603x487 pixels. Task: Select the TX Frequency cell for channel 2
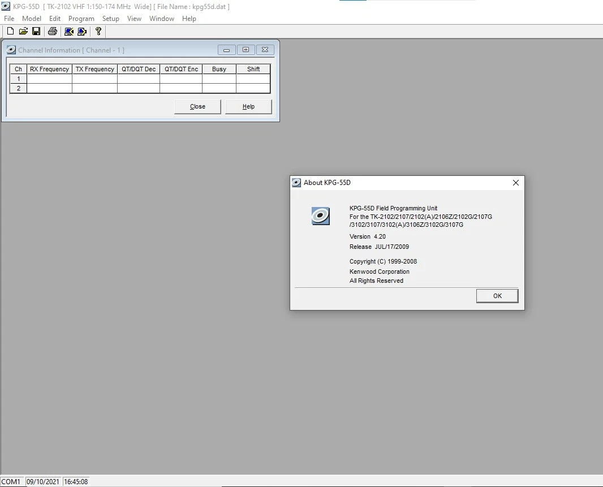pos(94,88)
